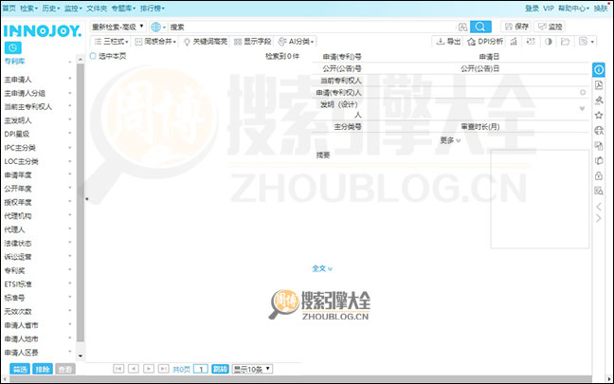Viewport: 614px width, 384px height.
Task: Click the VIP link
Action: 549,8
